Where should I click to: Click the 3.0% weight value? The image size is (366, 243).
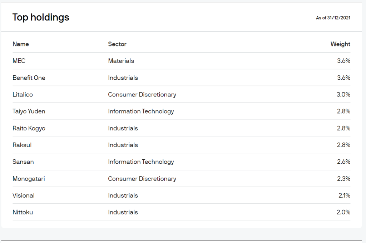pos(343,94)
